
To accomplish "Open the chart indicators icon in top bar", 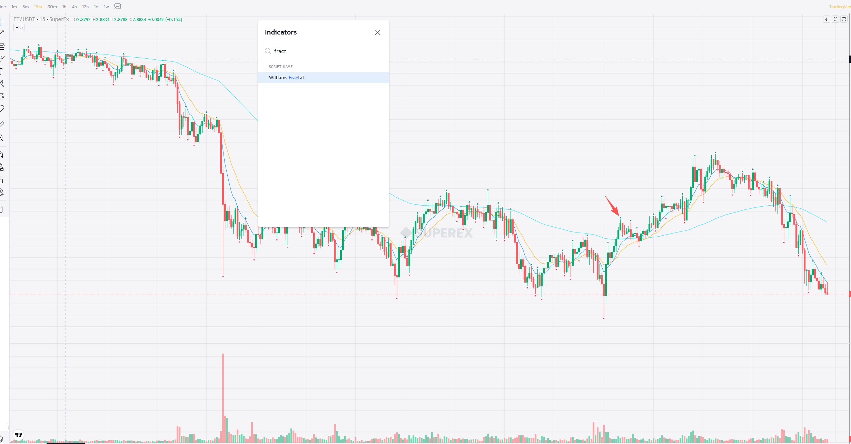I will pos(118,7).
